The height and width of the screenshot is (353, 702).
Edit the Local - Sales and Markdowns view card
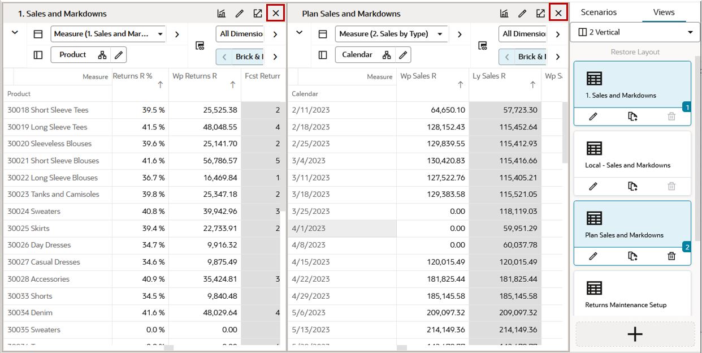593,186
